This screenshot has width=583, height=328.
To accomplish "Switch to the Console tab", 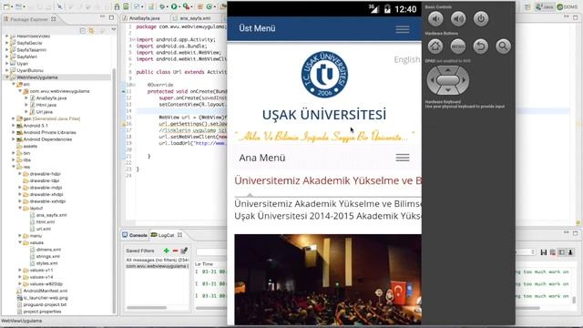I will pos(135,235).
